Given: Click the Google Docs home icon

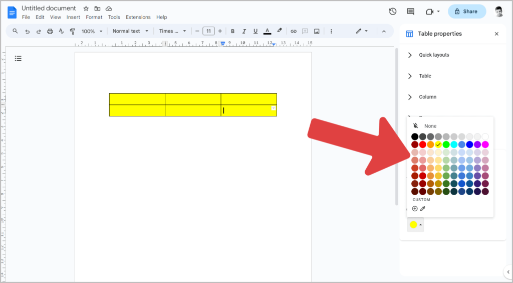Looking at the screenshot, I should coord(12,13).
